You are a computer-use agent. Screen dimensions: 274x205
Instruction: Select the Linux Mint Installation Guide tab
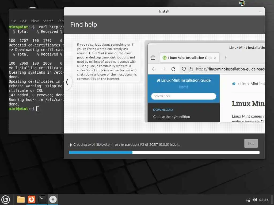point(190,58)
